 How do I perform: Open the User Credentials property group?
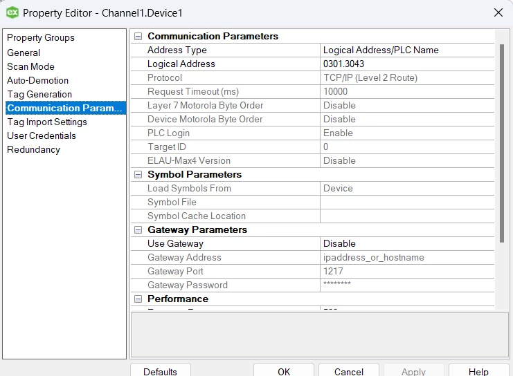click(x=42, y=135)
